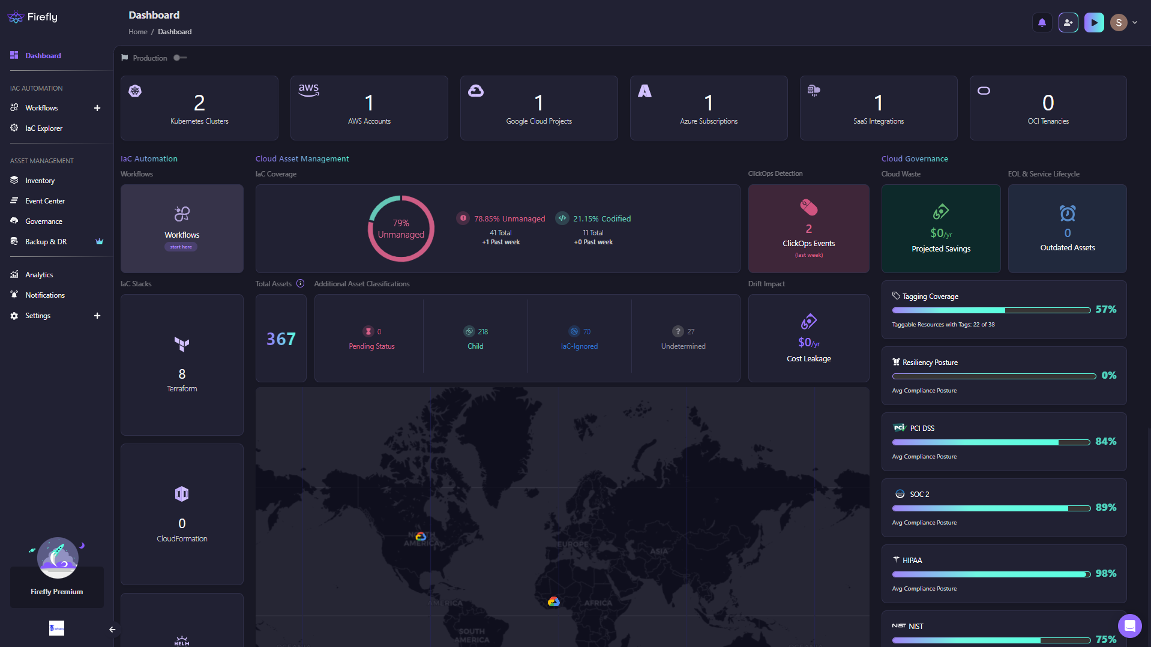Click the play tutorial icon

click(1094, 23)
